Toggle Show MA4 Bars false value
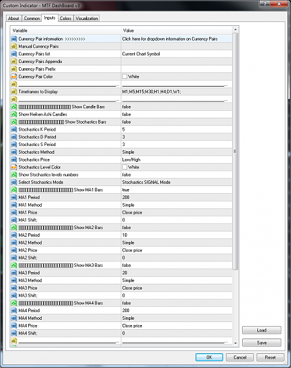Screen dimensions: 291x368 pyautogui.click(x=177, y=303)
